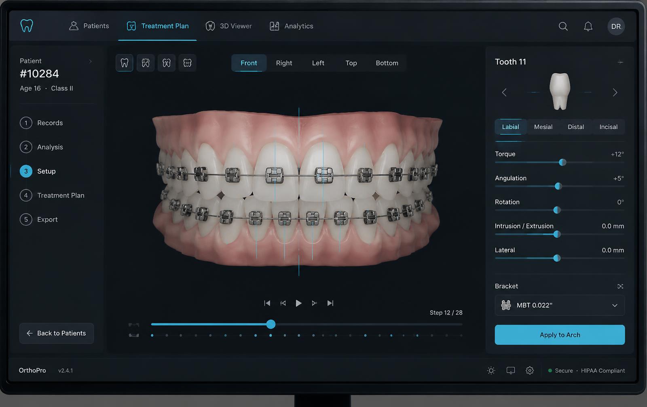Click the Rotation slider handle
Image resolution: width=647 pixels, height=407 pixels.
coord(557,210)
